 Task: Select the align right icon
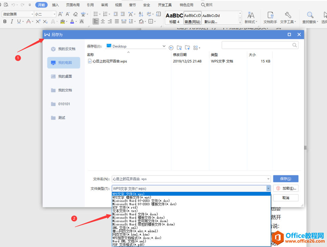(x=110, y=21)
